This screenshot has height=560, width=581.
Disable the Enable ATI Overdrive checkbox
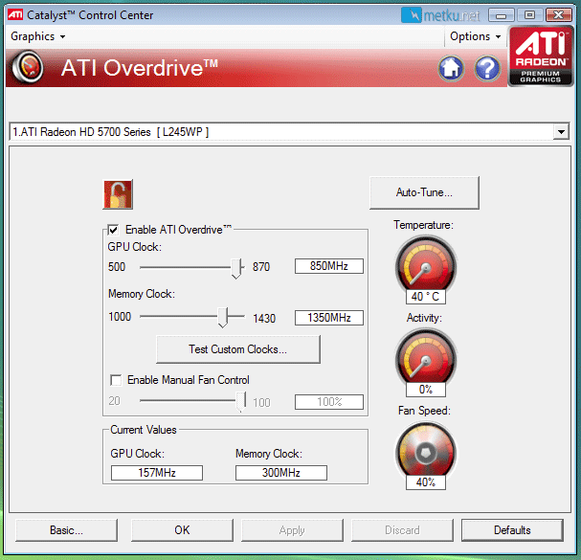[x=113, y=230]
